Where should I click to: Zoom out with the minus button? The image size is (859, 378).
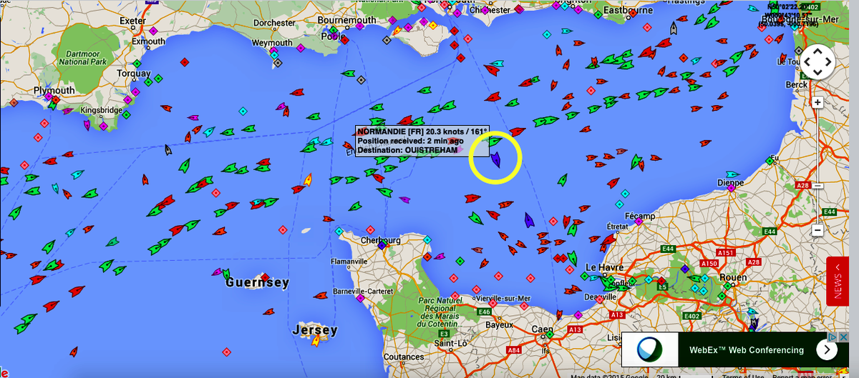coord(817,230)
